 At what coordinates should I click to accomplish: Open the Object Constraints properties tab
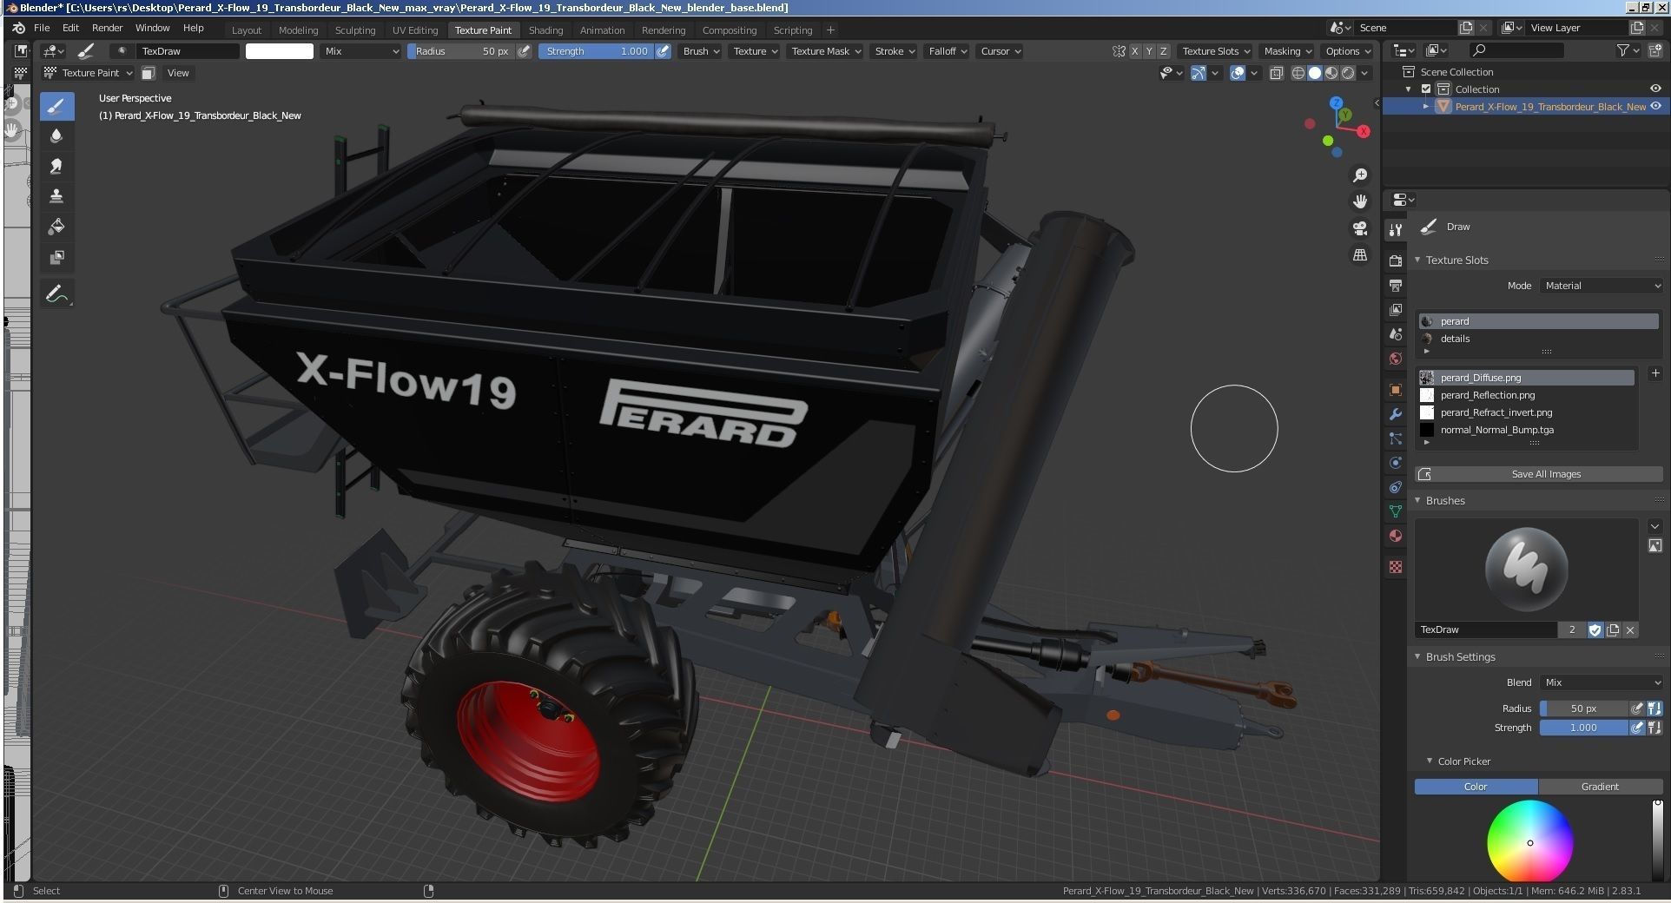[1395, 487]
